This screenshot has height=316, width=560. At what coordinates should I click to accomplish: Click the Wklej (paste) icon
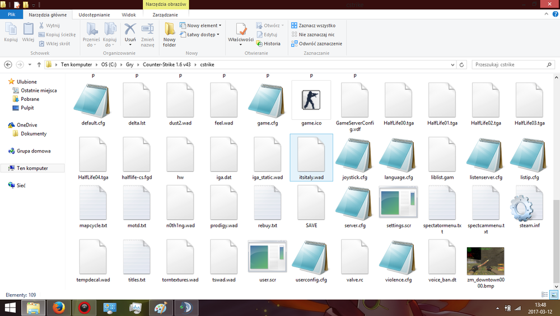28,32
